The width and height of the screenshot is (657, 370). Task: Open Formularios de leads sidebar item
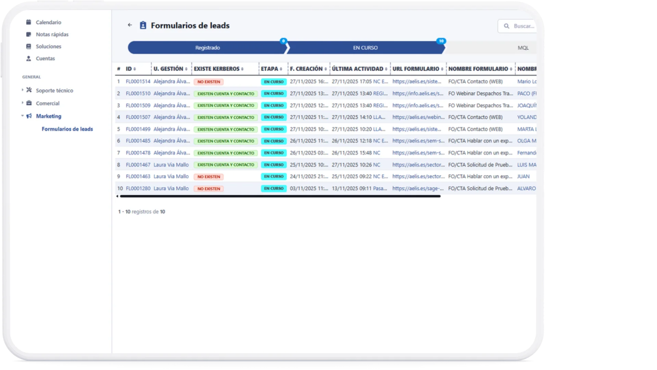coord(67,129)
